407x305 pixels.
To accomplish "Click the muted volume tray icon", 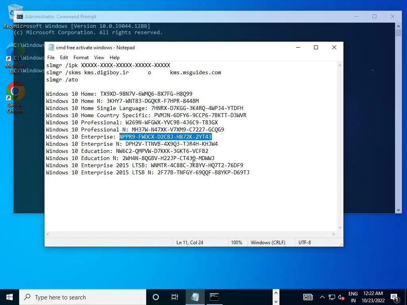I will coord(341,297).
